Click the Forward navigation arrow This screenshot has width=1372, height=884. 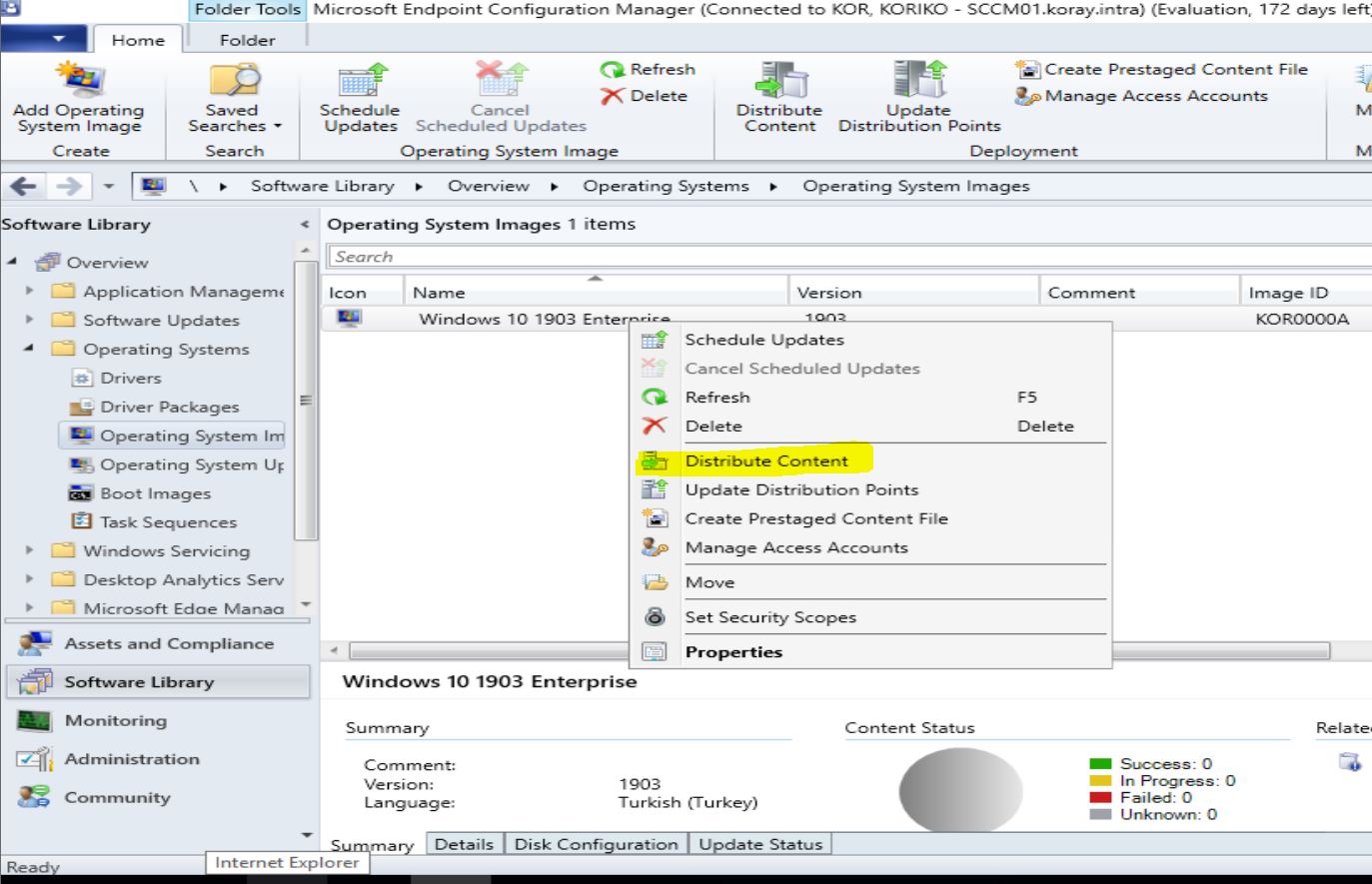[x=67, y=187]
